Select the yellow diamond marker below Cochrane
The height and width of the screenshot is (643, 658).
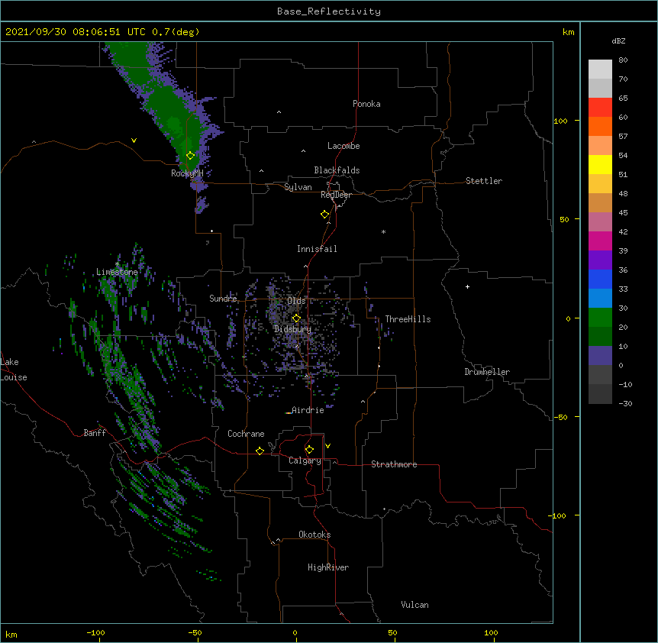(x=260, y=451)
